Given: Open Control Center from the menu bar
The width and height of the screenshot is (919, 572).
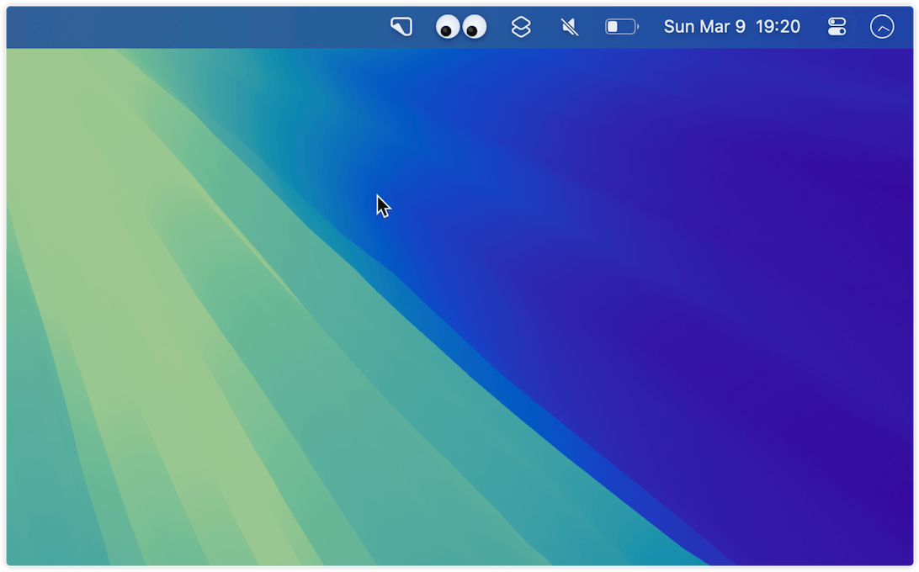Looking at the screenshot, I should 837,27.
